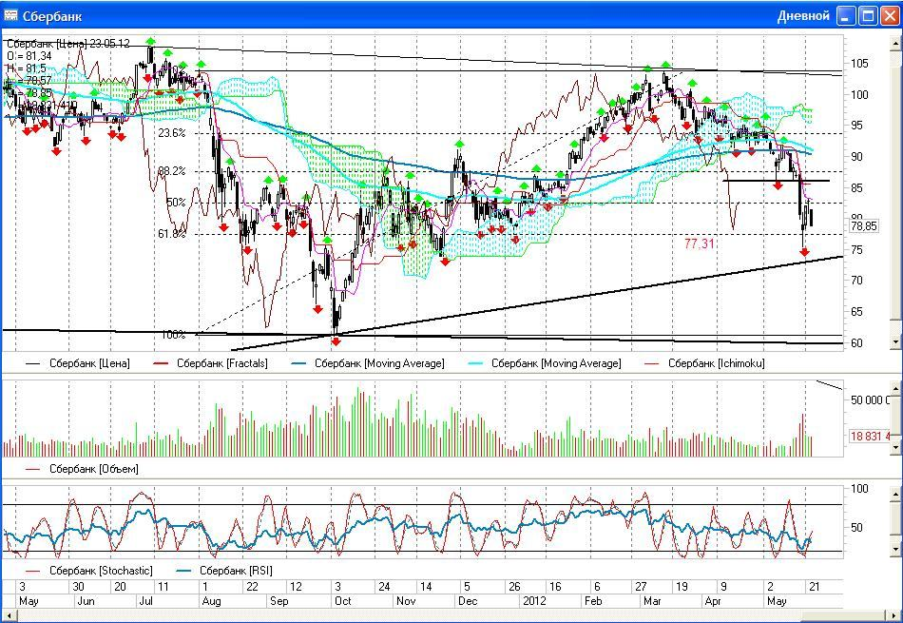Click the 70 price axis label
The width and height of the screenshot is (903, 623).
pyautogui.click(x=857, y=281)
